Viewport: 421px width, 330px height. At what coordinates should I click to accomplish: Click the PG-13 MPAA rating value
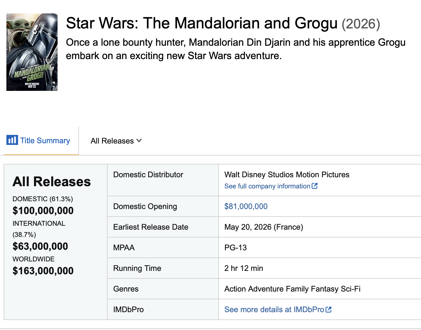(236, 247)
